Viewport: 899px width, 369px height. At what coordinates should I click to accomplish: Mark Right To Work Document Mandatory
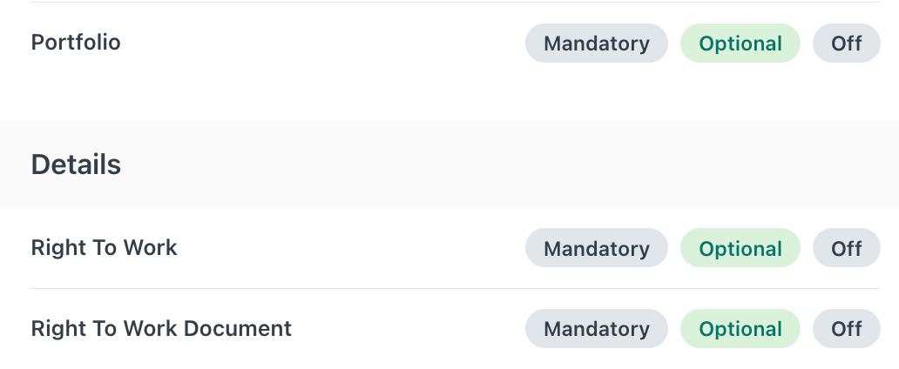596,329
